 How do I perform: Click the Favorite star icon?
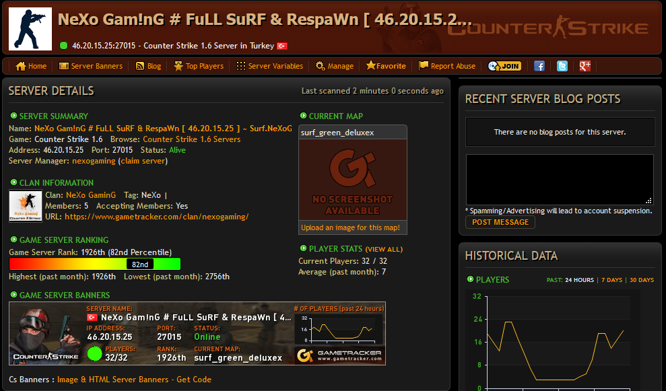(371, 65)
